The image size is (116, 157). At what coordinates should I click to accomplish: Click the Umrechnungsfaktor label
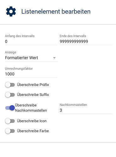(x=19, y=68)
